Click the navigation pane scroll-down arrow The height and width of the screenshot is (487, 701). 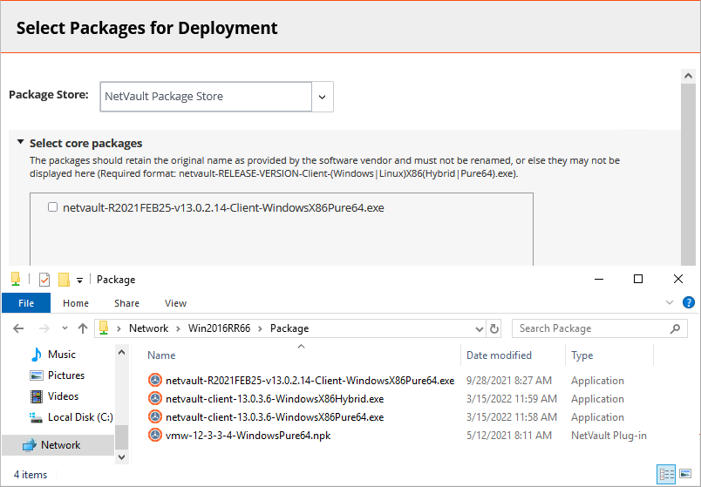(121, 457)
